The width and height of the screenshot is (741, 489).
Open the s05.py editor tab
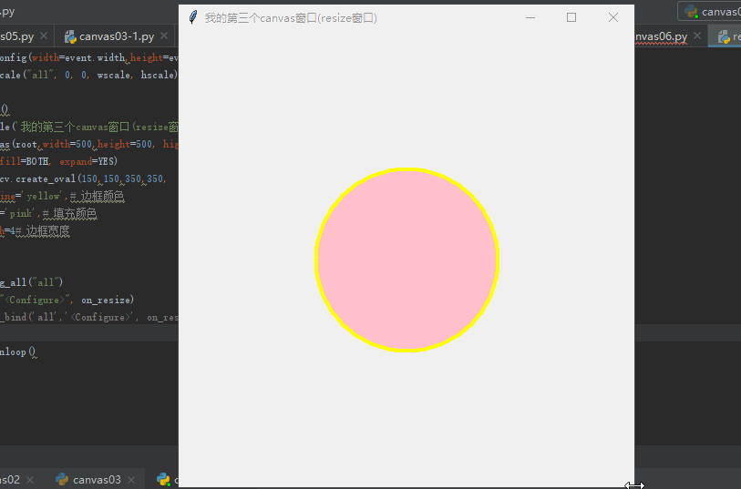tap(17, 36)
